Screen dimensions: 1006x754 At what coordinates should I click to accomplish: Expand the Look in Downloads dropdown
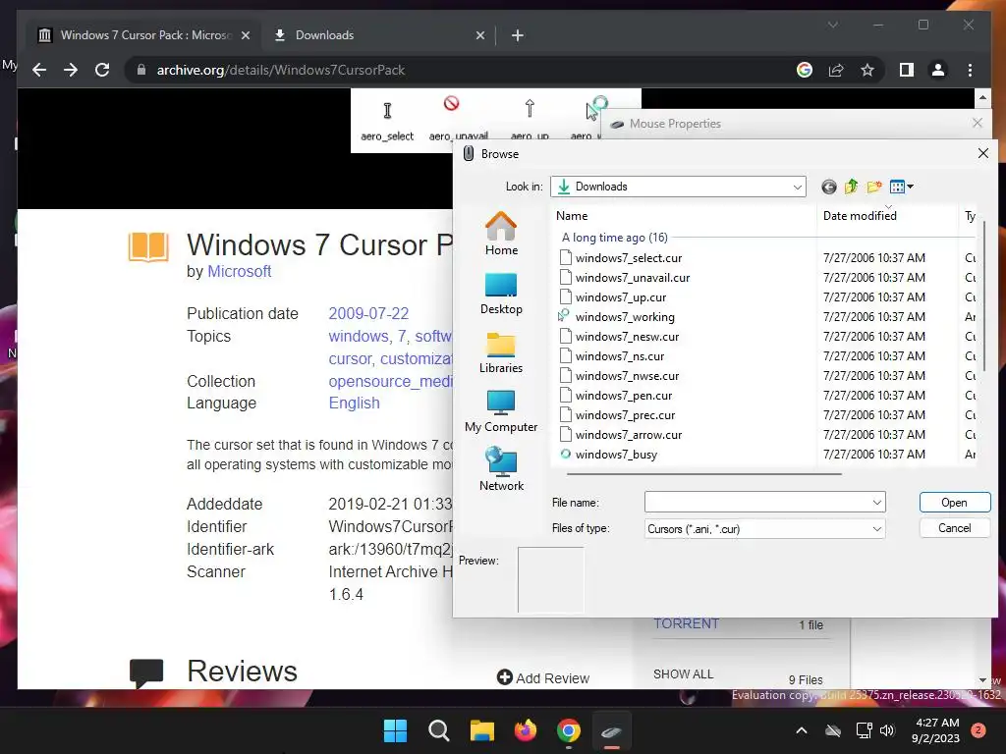pos(797,187)
